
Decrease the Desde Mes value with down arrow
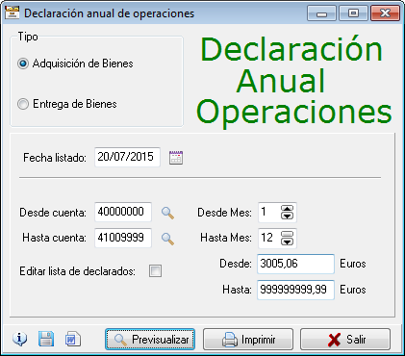pos(287,216)
